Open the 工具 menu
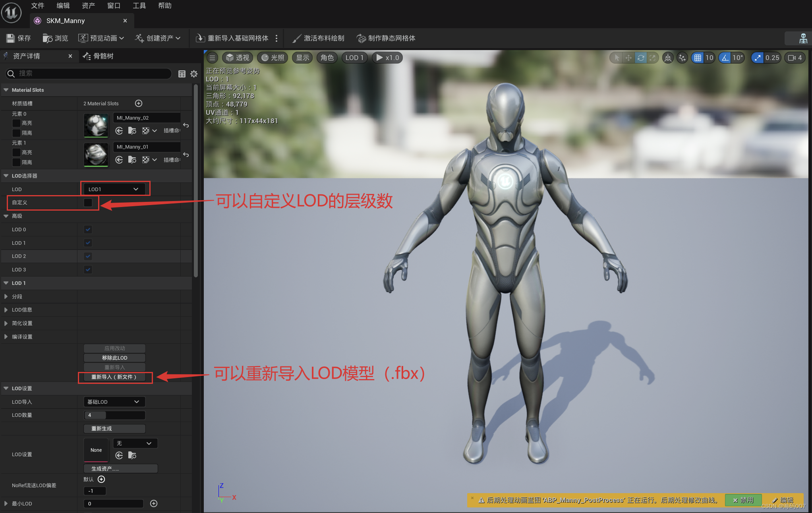Screen dimensions: 812x513 click(139, 6)
